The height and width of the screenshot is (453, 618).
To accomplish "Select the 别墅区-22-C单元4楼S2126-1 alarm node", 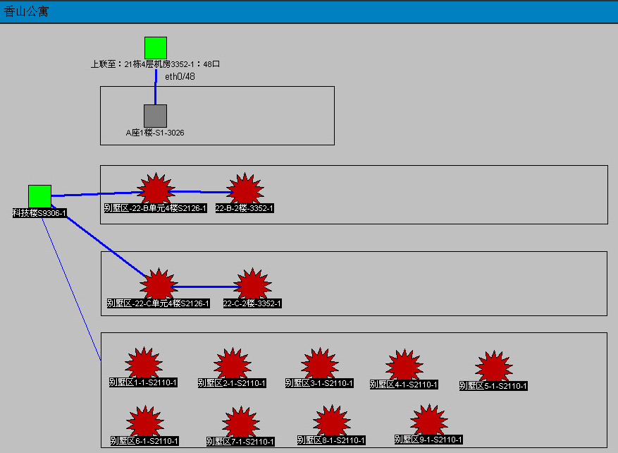I will [x=157, y=284].
